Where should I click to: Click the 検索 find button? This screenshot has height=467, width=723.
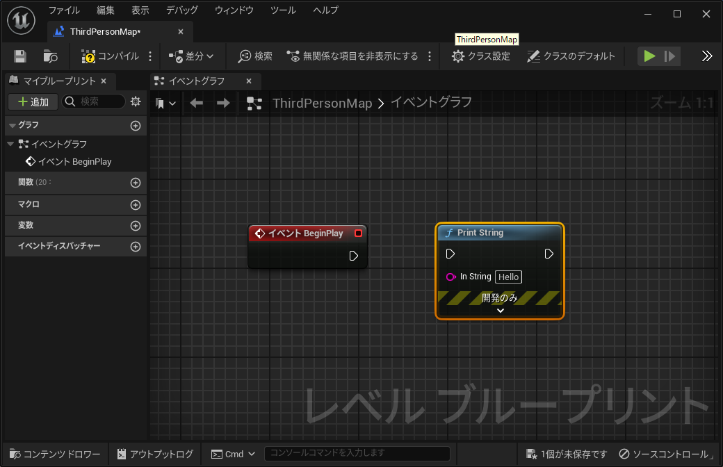click(255, 56)
